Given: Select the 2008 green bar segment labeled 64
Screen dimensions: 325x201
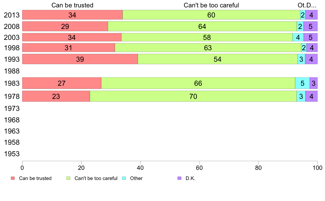Looking at the screenshot, I should (x=202, y=26).
